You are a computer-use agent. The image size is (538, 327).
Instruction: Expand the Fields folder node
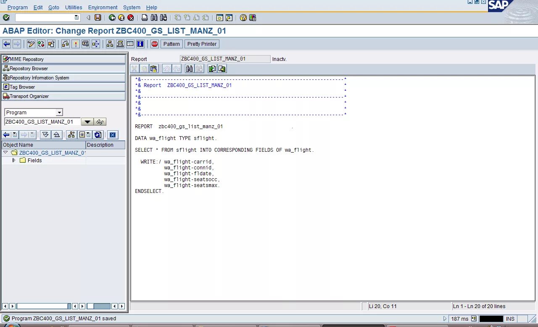tap(14, 160)
